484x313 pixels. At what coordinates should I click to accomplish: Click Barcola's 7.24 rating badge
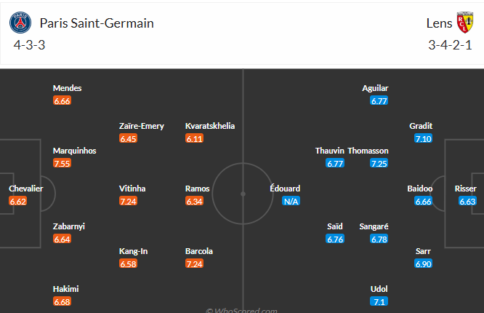click(195, 264)
